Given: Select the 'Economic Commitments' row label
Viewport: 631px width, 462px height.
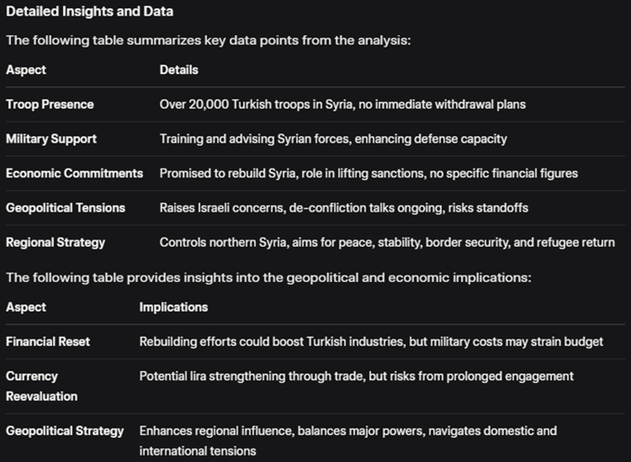Looking at the screenshot, I should 75,174.
